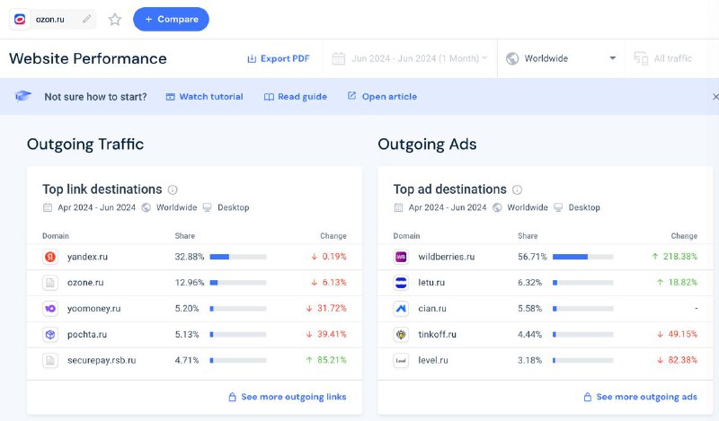The width and height of the screenshot is (719, 421).
Task: Click the Open article external-link icon
Action: (351, 96)
